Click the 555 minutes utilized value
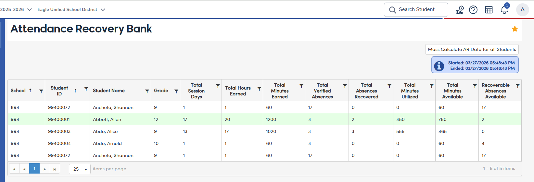 (400, 131)
